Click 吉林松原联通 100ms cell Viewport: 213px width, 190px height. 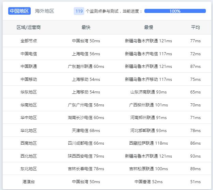click(x=148, y=169)
